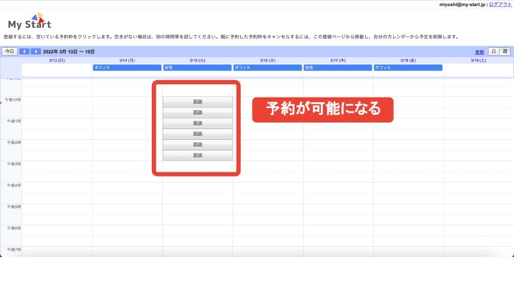This screenshot has height=289, width=514.
Task: Click the date range 2022年 3月 13日 ～ 19日
Action: [69, 51]
